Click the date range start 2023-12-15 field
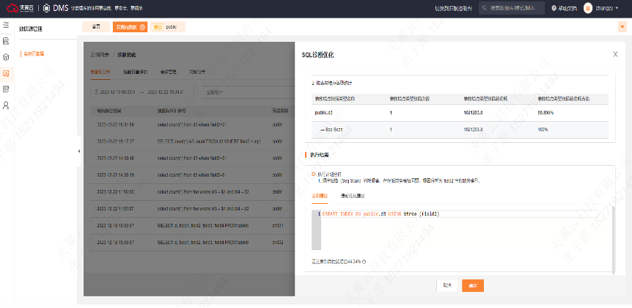 point(117,92)
